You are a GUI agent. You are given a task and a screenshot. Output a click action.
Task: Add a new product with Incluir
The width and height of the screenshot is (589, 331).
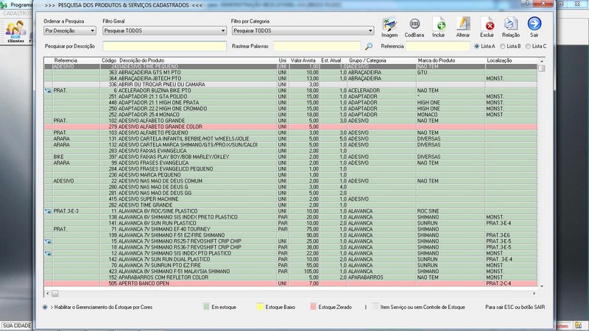438,26
